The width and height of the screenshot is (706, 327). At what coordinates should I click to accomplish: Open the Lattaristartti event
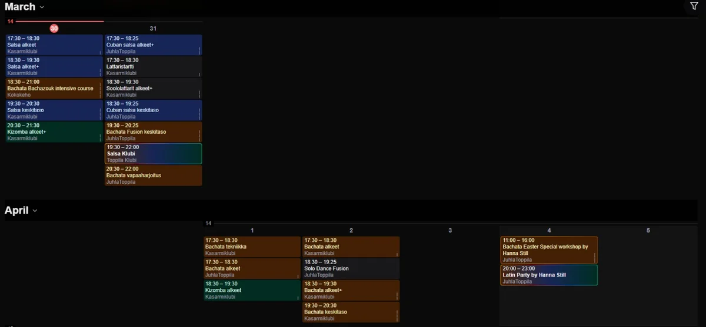(153, 67)
